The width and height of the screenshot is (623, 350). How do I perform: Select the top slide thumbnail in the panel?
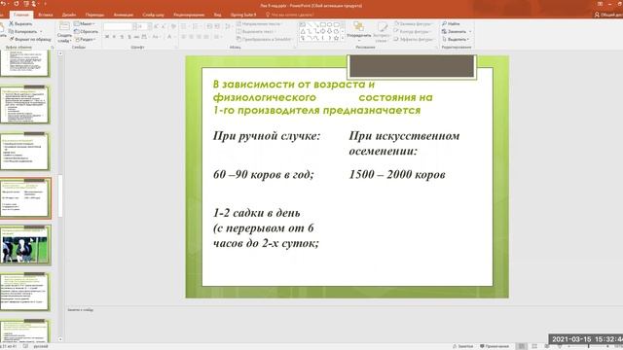(24, 63)
